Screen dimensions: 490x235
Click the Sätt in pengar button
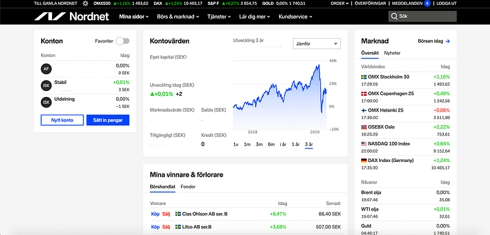[x=108, y=120]
